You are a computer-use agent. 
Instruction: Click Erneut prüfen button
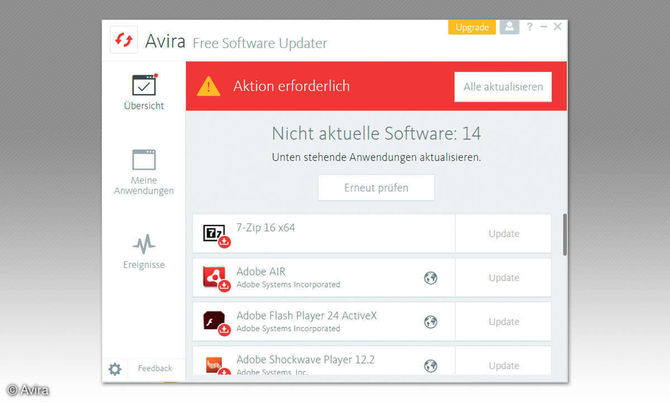(376, 188)
